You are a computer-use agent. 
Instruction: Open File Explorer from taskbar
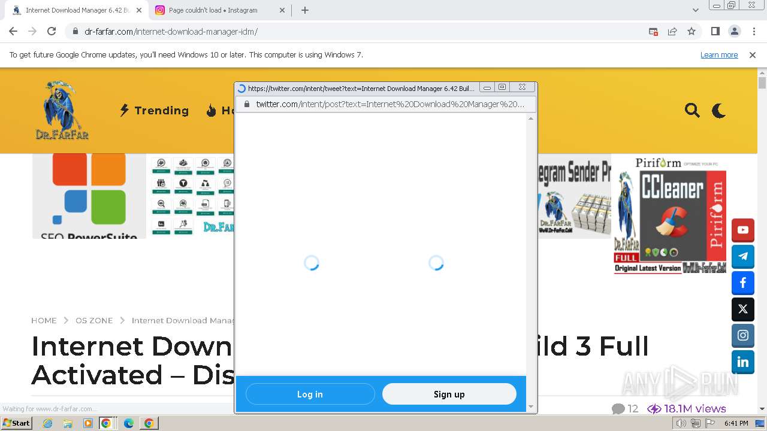[68, 423]
